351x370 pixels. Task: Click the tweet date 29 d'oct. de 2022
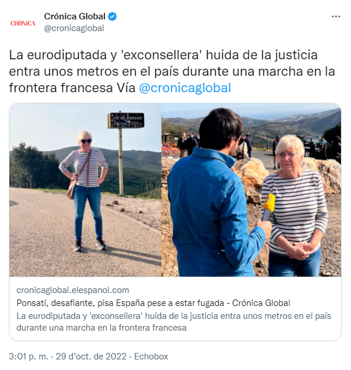click(x=91, y=356)
